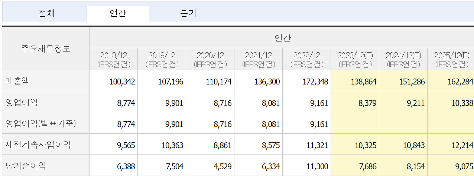Click the 세전계속사업이익 row label
This screenshot has width=474, height=176.
pos(38,145)
